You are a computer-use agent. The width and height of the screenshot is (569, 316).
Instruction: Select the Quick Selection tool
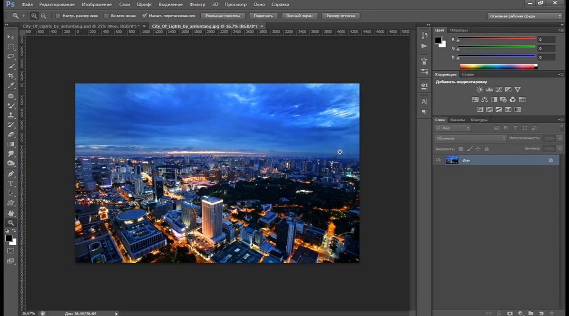tap(11, 66)
